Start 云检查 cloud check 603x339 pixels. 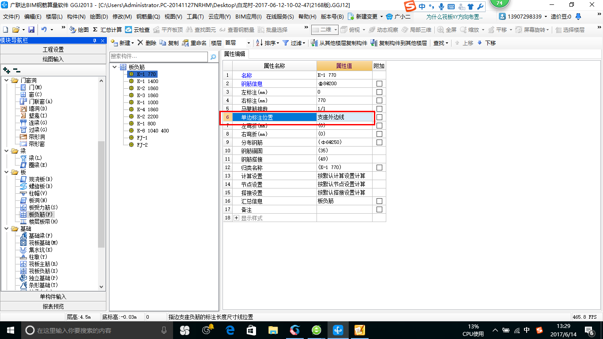(x=137, y=30)
